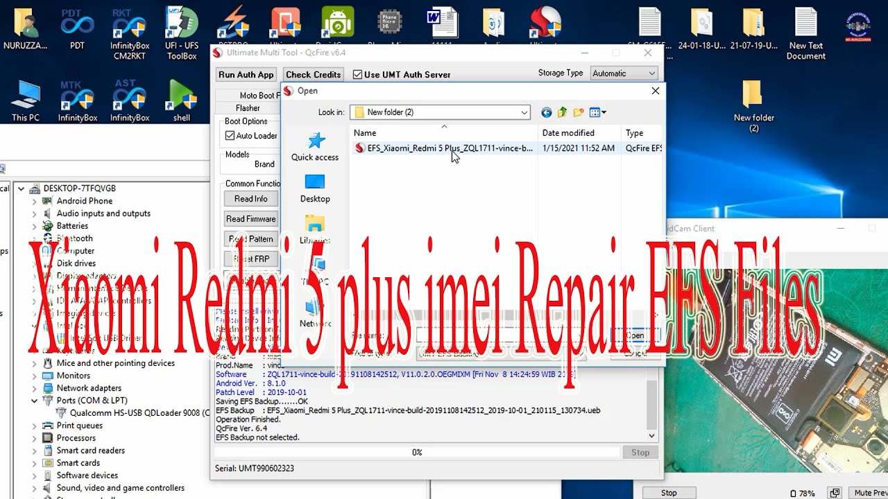Viewport: 888px width, 499px height.
Task: Switch to the Flasher tab
Action: coord(248,108)
